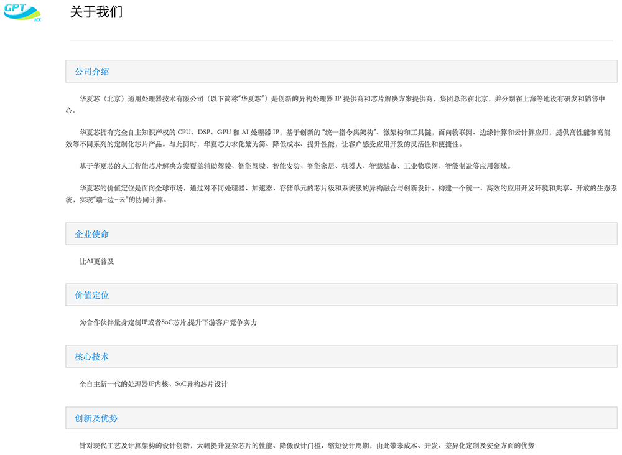The height and width of the screenshot is (455, 622).
Task: Click the quoted phrase 端-边-云
Action: pyautogui.click(x=113, y=200)
